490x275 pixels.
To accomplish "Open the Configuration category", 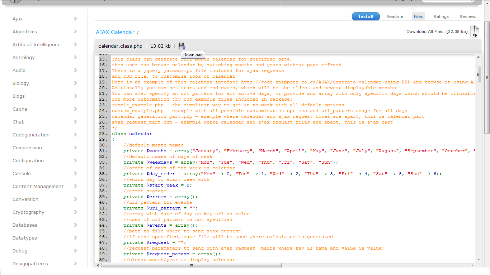I will 28,160.
